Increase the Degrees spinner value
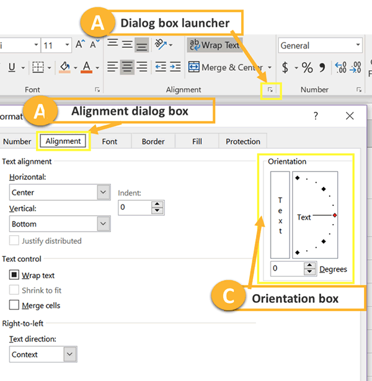This screenshot has height=381, width=372. (x=309, y=266)
